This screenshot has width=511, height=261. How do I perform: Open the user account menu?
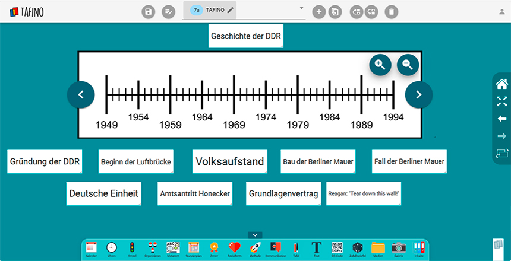502,11
